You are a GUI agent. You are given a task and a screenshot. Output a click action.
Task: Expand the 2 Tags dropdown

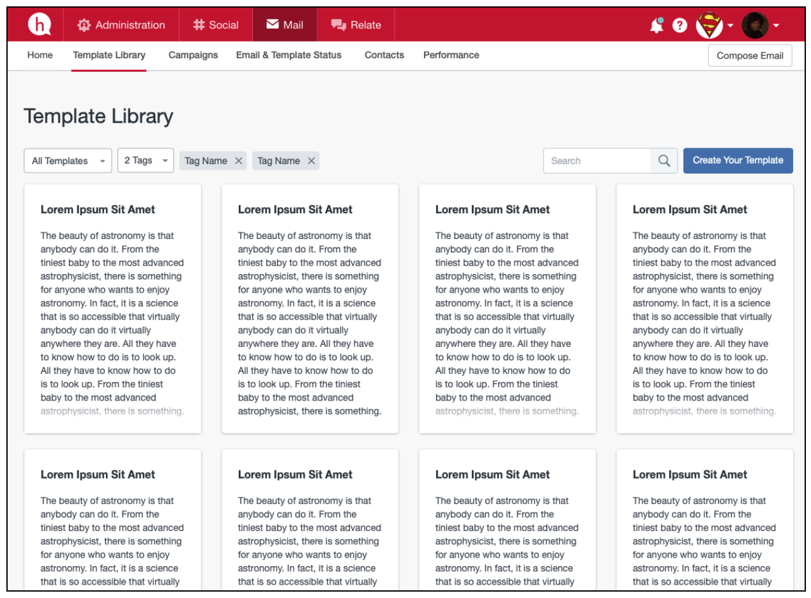(x=146, y=160)
